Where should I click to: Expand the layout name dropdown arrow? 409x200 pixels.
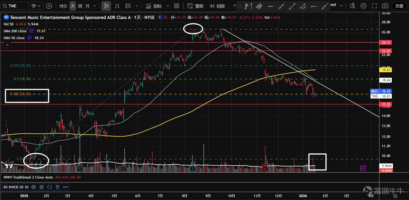(341, 6)
